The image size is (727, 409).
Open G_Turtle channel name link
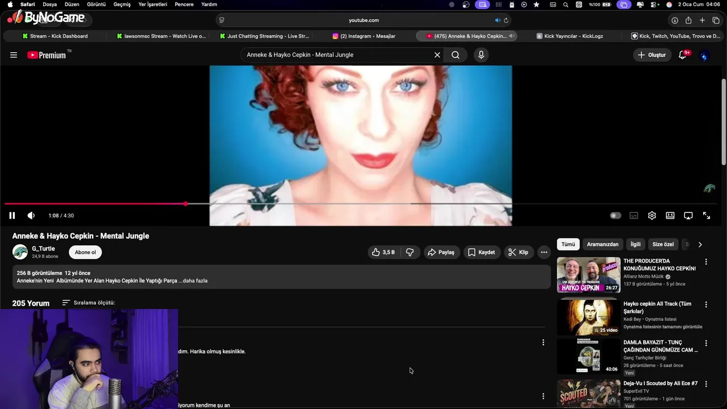coord(43,248)
